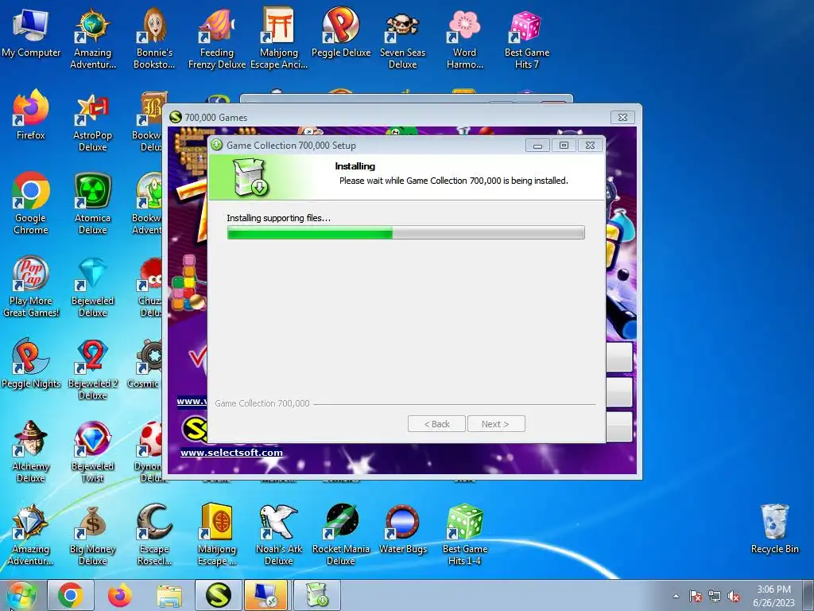Open the top-row Mahjong Escape Ancient shortcut
Viewport: 814px width, 611px height.
click(x=279, y=37)
